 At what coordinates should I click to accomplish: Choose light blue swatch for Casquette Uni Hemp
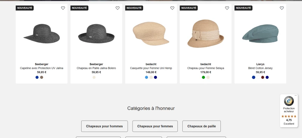pyautogui.click(x=146, y=77)
